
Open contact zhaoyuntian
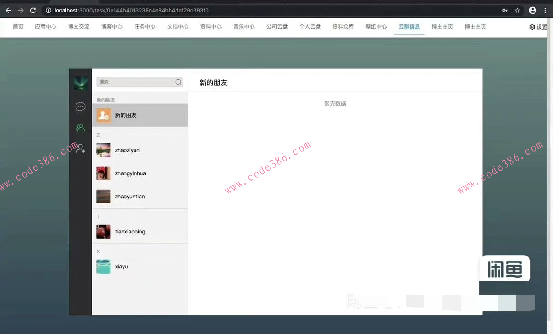coord(140,197)
